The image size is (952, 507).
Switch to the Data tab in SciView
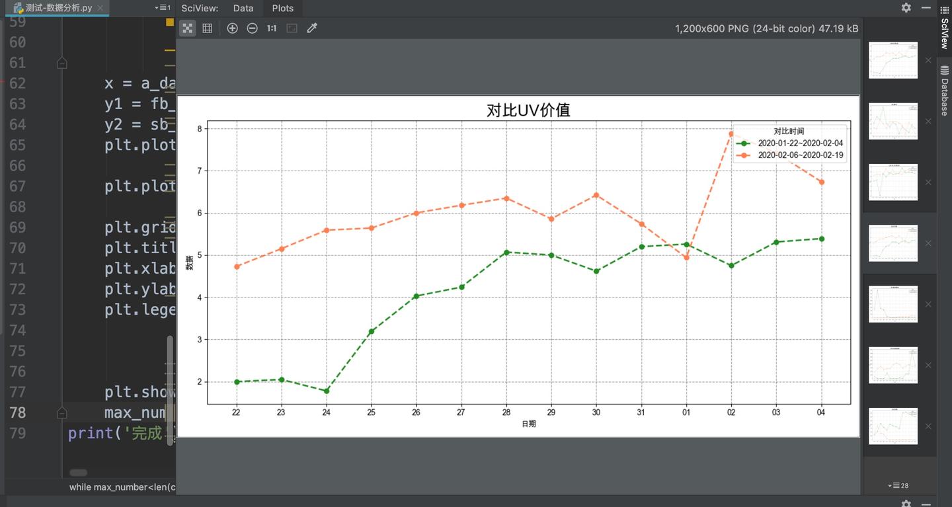pyautogui.click(x=243, y=8)
